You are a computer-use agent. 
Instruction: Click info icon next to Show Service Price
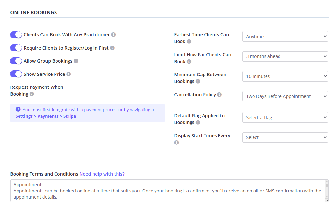[x=68, y=74]
